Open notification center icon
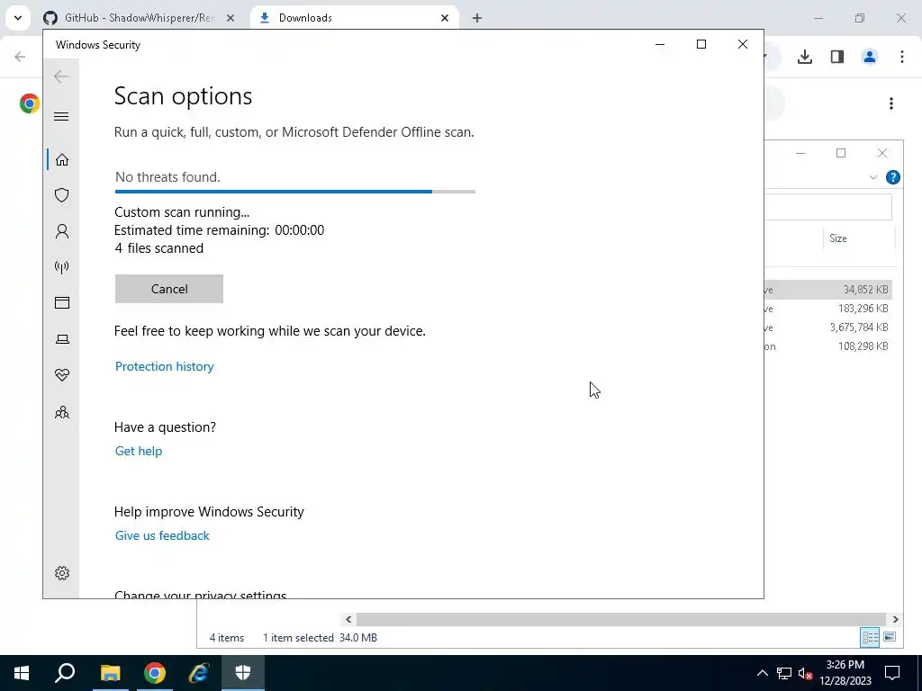 tap(892, 673)
